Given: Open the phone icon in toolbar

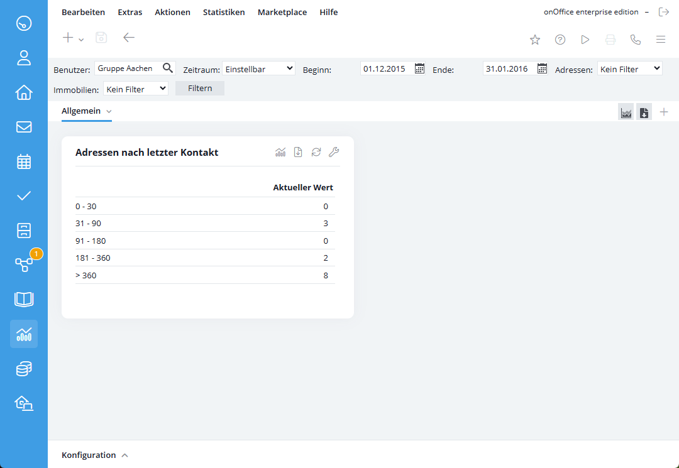Looking at the screenshot, I should pyautogui.click(x=636, y=40).
